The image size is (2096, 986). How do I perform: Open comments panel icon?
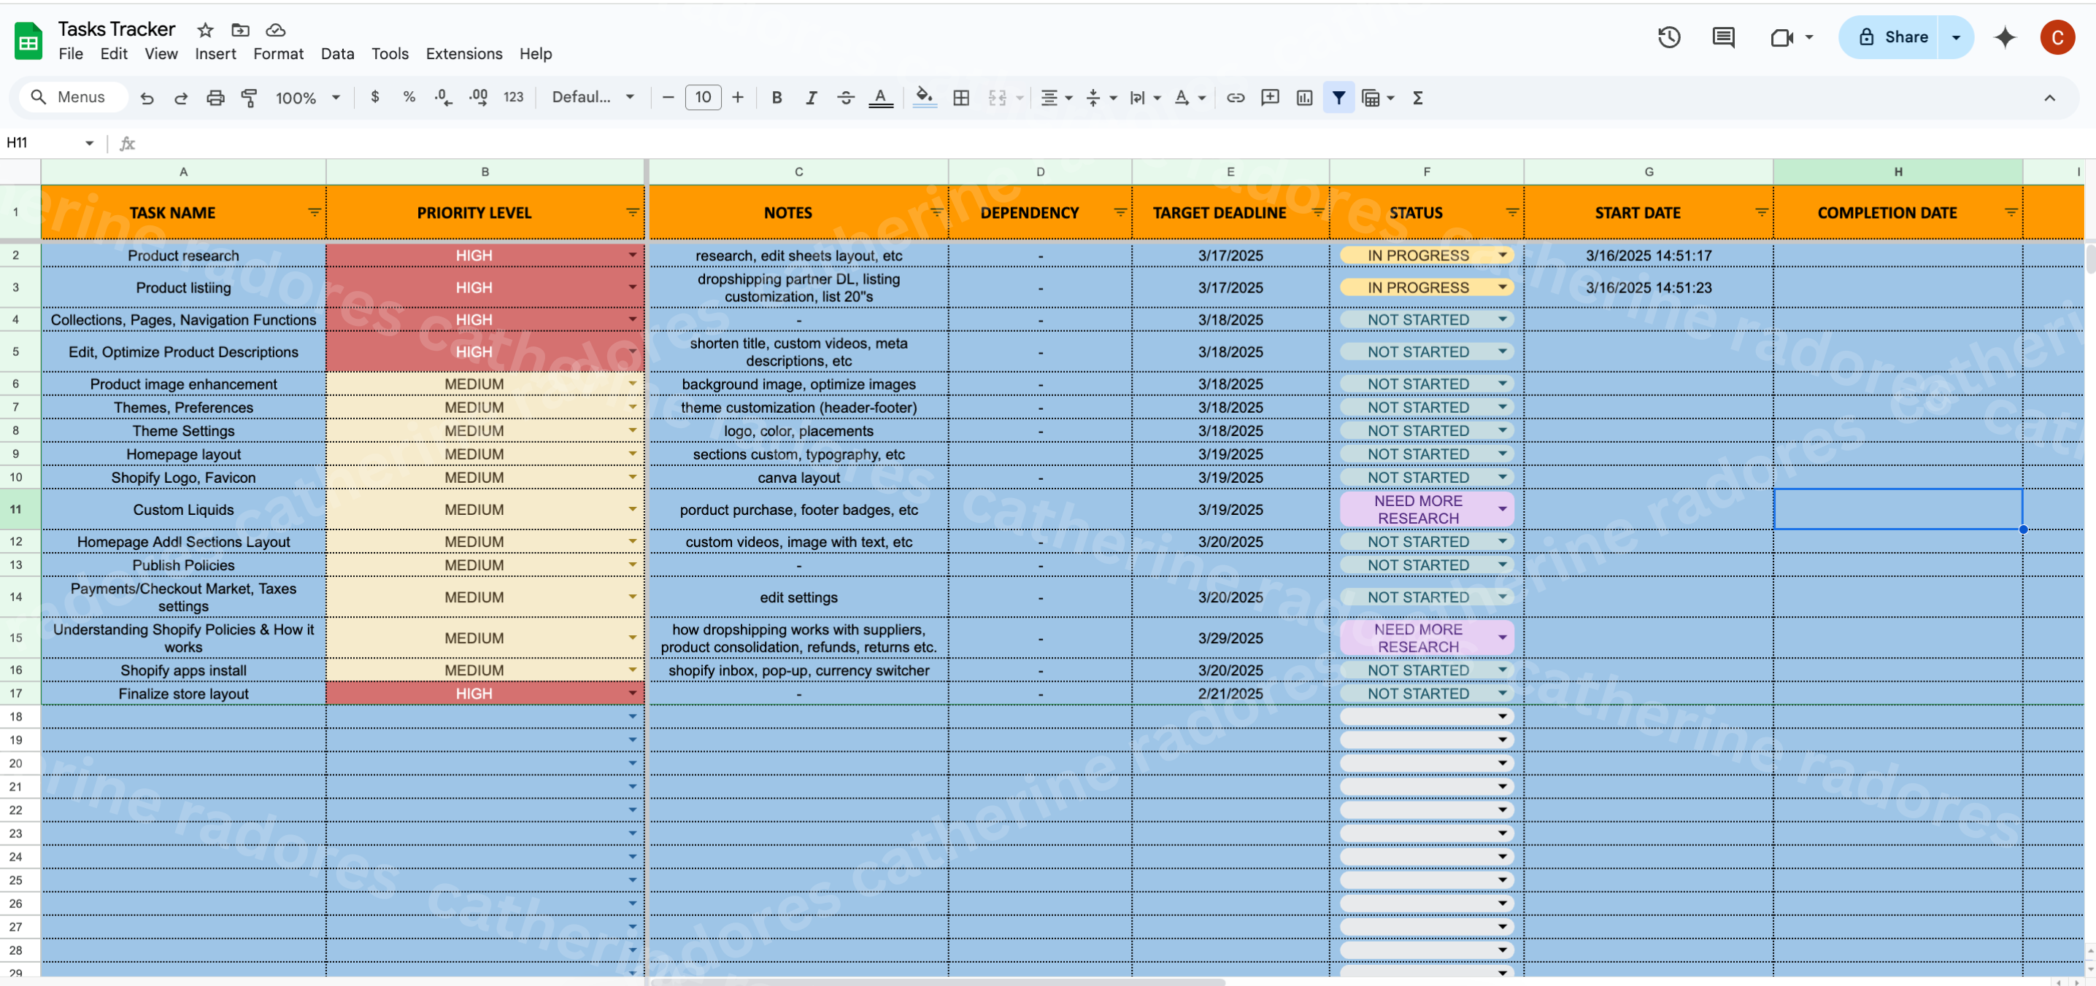[x=1722, y=36]
